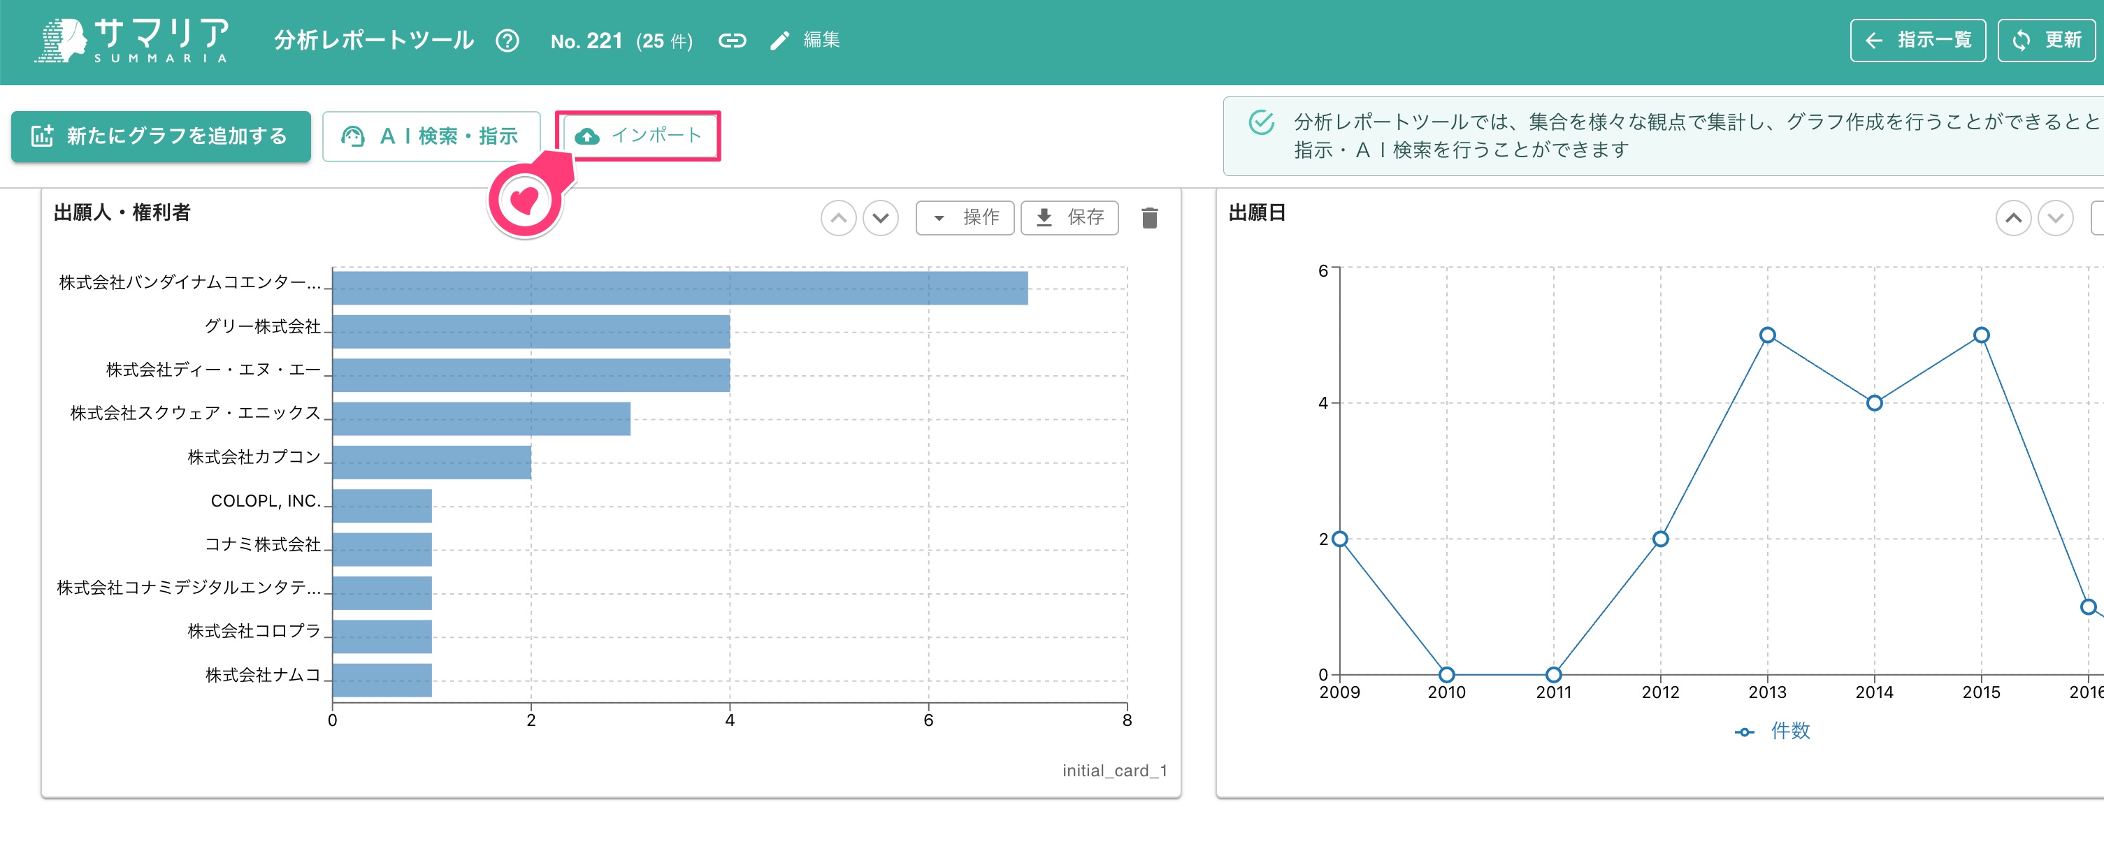Click the COLOPL, INC. axis label
The image size is (2104, 865).
(266, 501)
